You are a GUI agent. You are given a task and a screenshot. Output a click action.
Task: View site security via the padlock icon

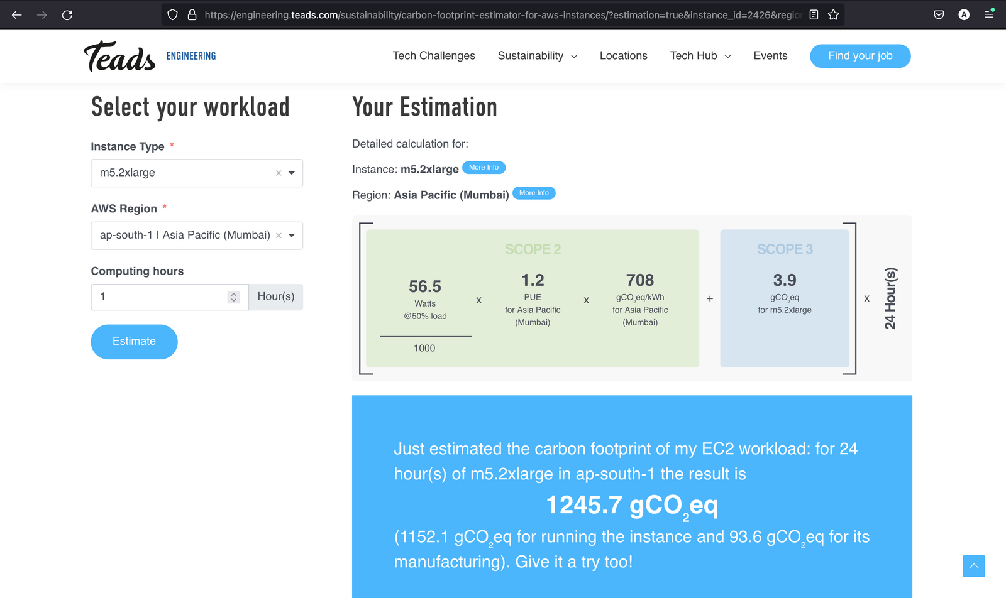click(x=192, y=14)
